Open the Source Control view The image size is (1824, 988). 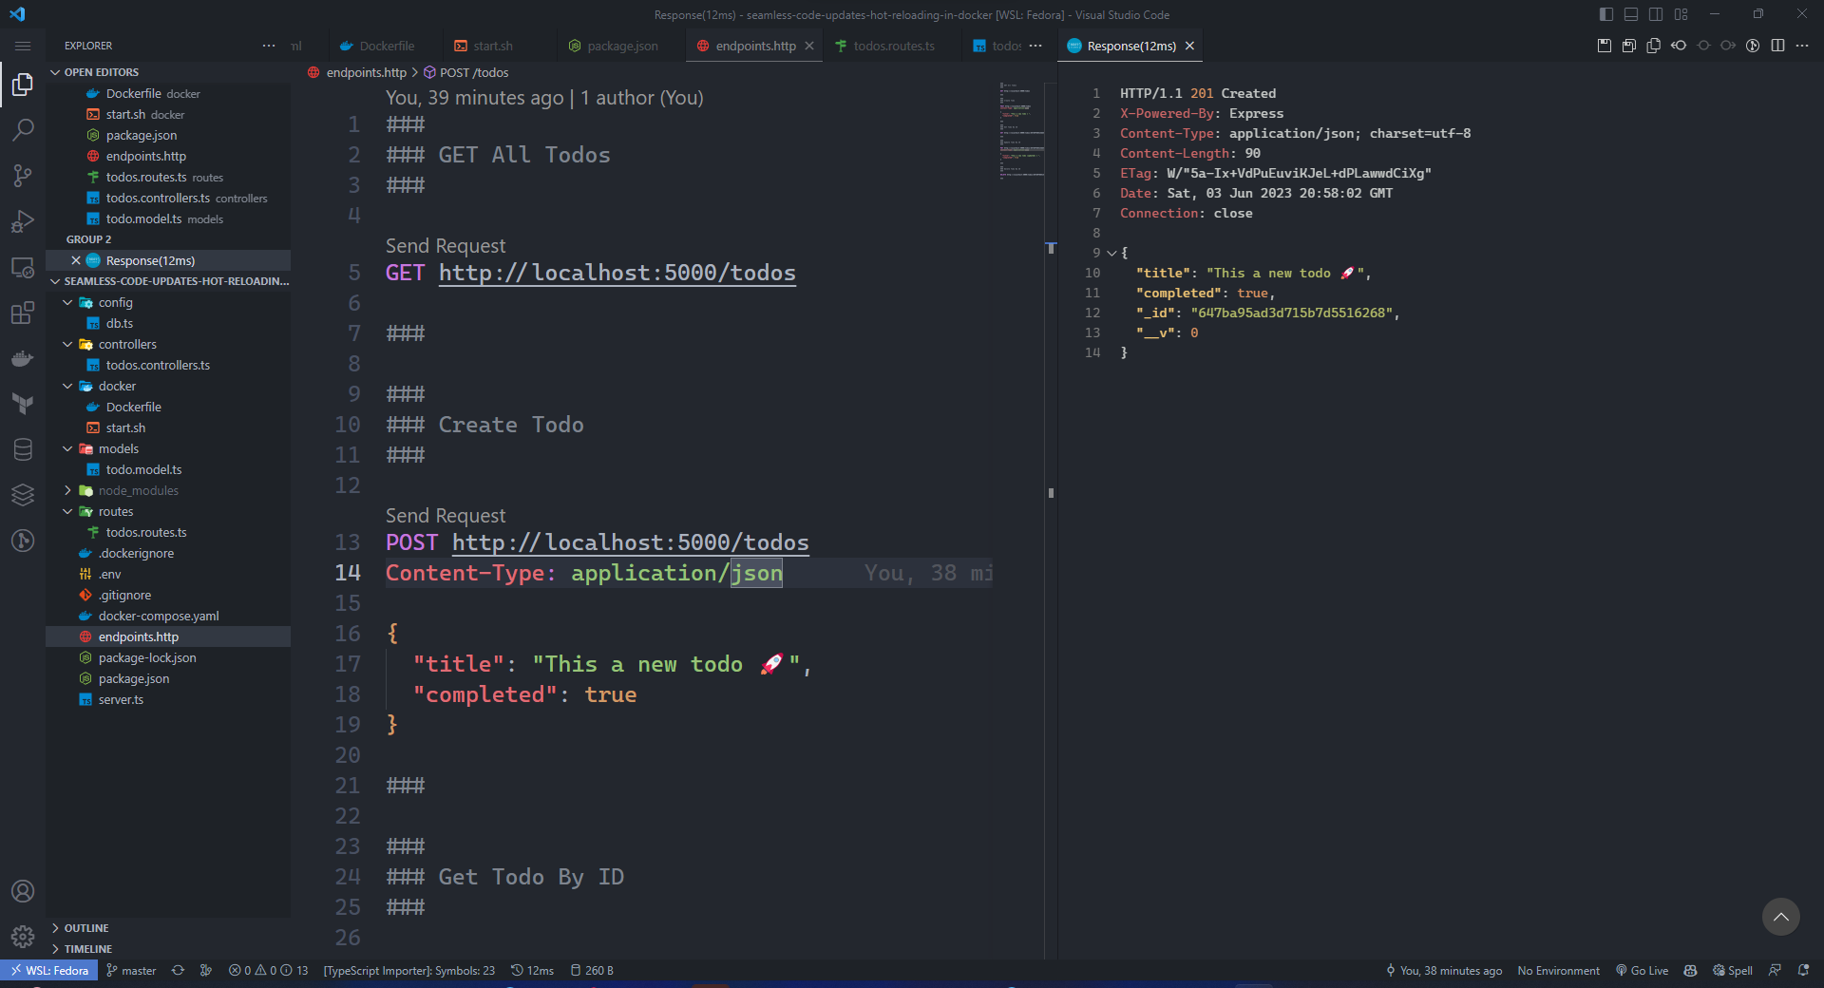coord(23,176)
